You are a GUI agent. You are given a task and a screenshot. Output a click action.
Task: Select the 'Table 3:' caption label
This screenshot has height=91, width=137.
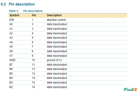14,11
